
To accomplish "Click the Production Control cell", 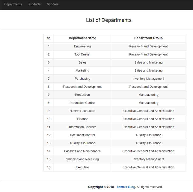I will pos(82,103).
